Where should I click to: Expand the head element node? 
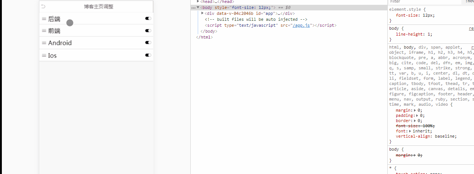[x=198, y=1]
